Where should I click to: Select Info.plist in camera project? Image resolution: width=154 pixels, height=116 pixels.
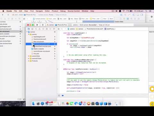[41, 53]
